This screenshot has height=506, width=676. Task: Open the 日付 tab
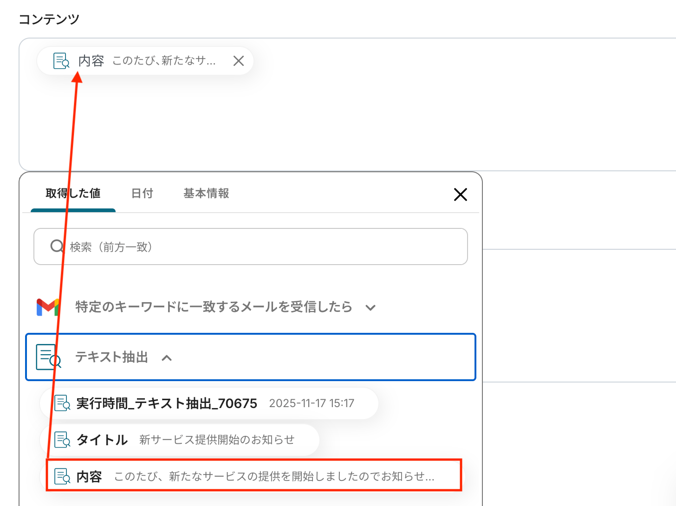click(x=142, y=194)
